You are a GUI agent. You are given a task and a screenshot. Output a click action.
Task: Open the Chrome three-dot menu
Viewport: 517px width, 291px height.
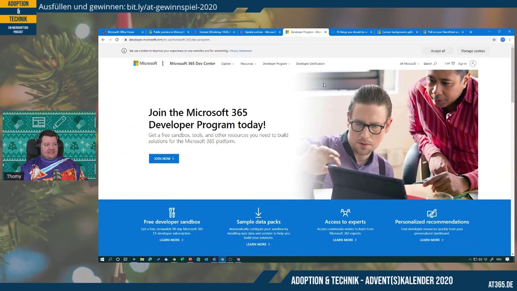[x=510, y=40]
